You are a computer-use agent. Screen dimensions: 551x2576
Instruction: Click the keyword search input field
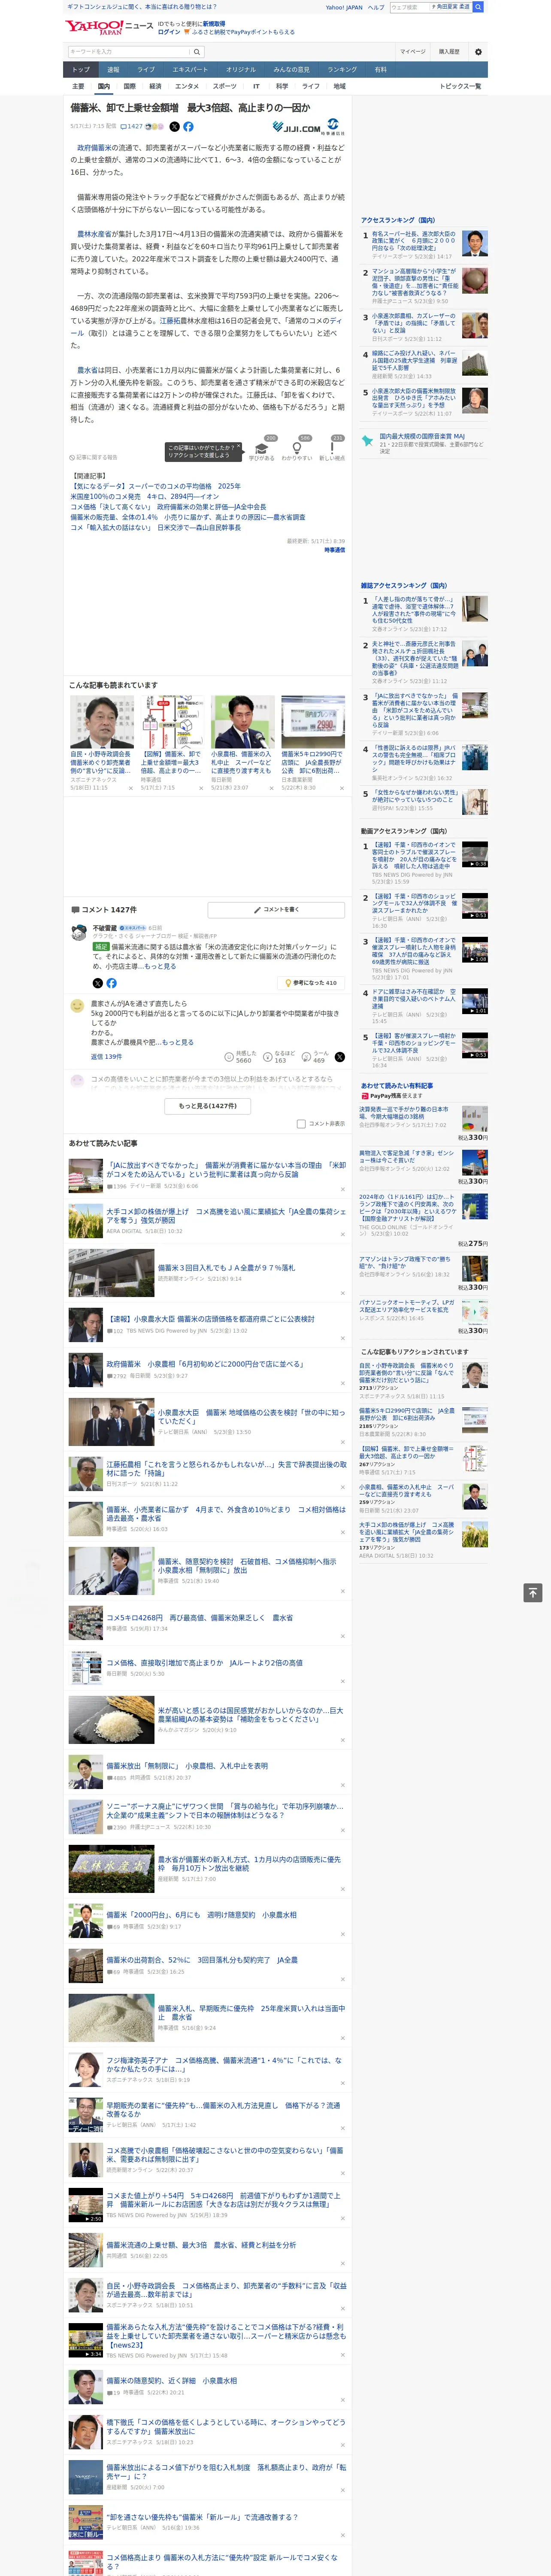(x=129, y=52)
